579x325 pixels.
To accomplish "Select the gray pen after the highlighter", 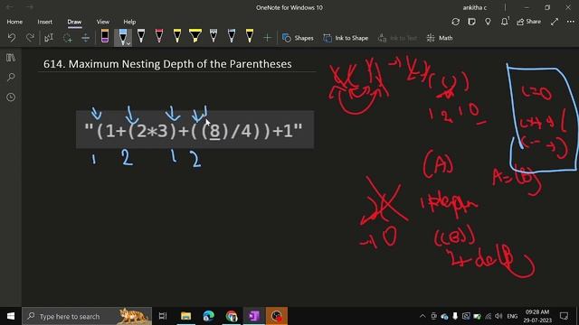I will pyautogui.click(x=214, y=36).
